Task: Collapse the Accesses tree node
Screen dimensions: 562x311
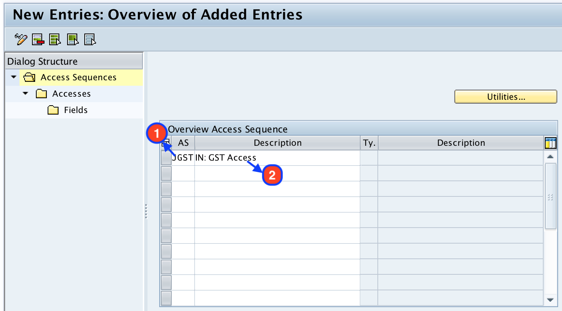Action: coord(25,94)
